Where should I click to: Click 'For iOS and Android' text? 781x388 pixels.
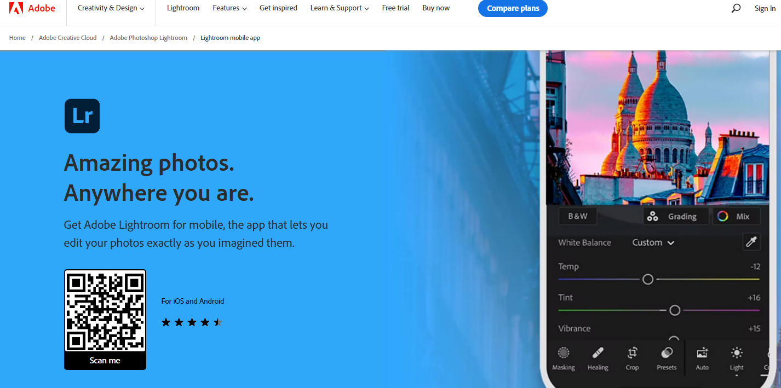[193, 301]
